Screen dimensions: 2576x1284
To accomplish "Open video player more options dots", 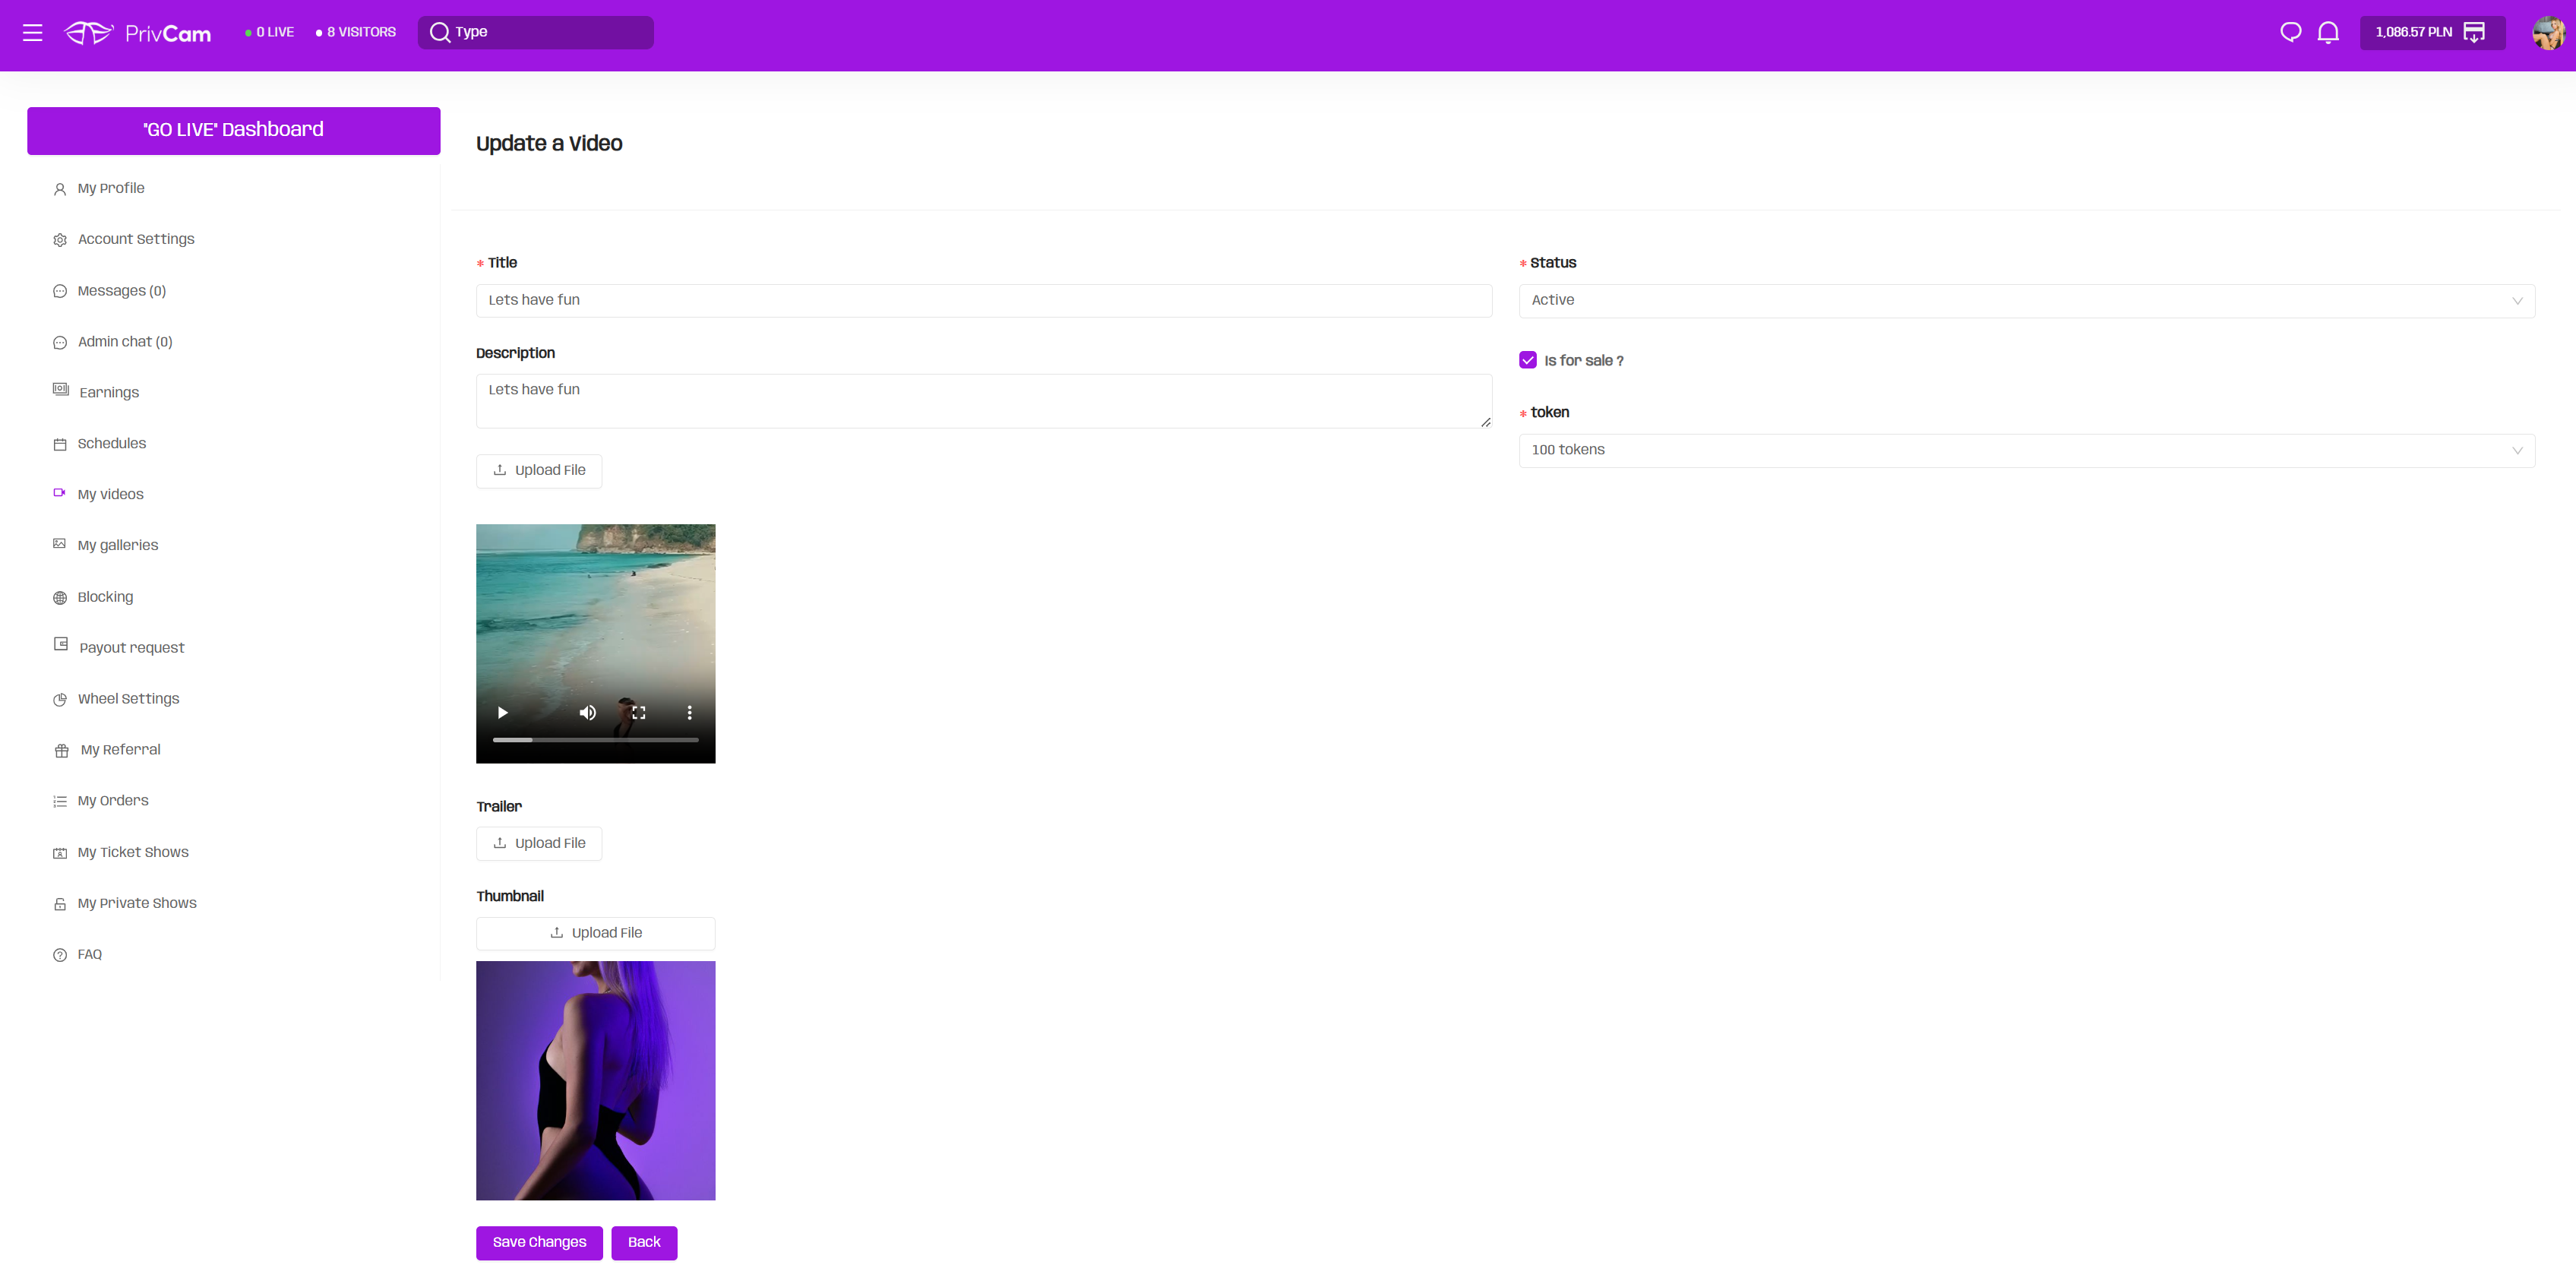I will pos(689,712).
